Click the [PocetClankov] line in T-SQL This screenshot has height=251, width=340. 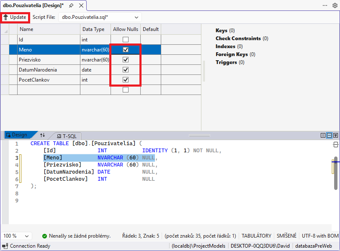pos(99,179)
